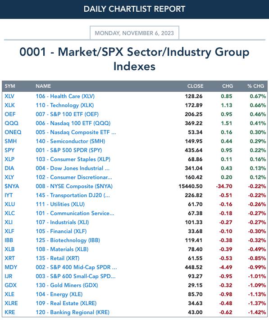This screenshot has height=320, width=269.
Task: Click the IYT ticker symbol
Action: coord(9,195)
